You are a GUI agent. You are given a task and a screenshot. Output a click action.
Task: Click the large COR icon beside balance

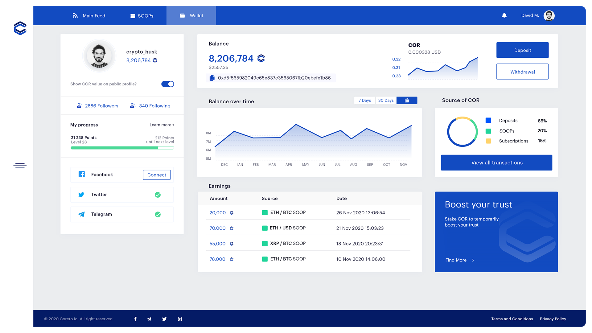coord(261,58)
